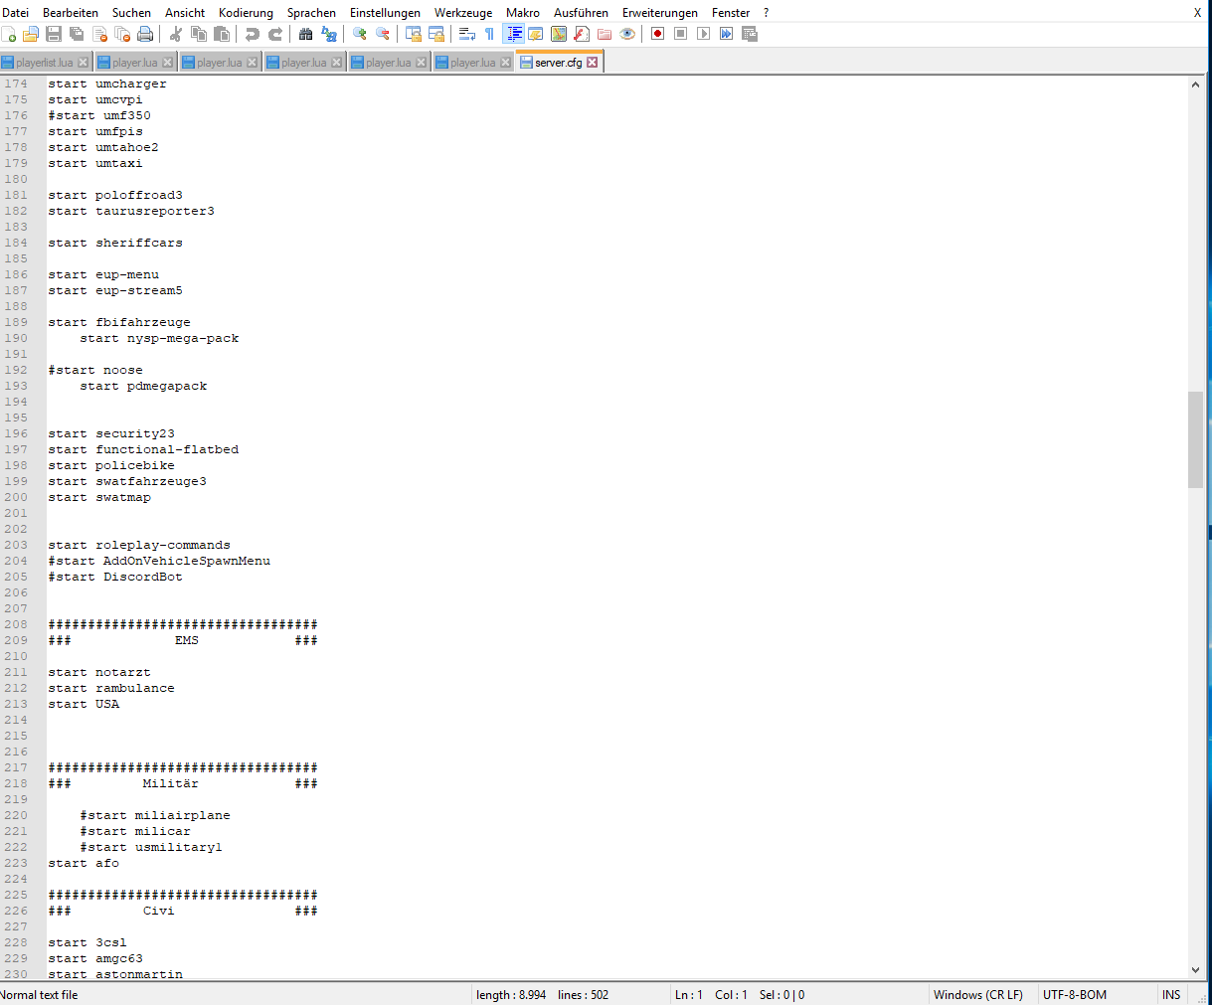Open the Document Map panel icon
Image resolution: width=1212 pixels, height=1005 pixels.
pos(559,34)
